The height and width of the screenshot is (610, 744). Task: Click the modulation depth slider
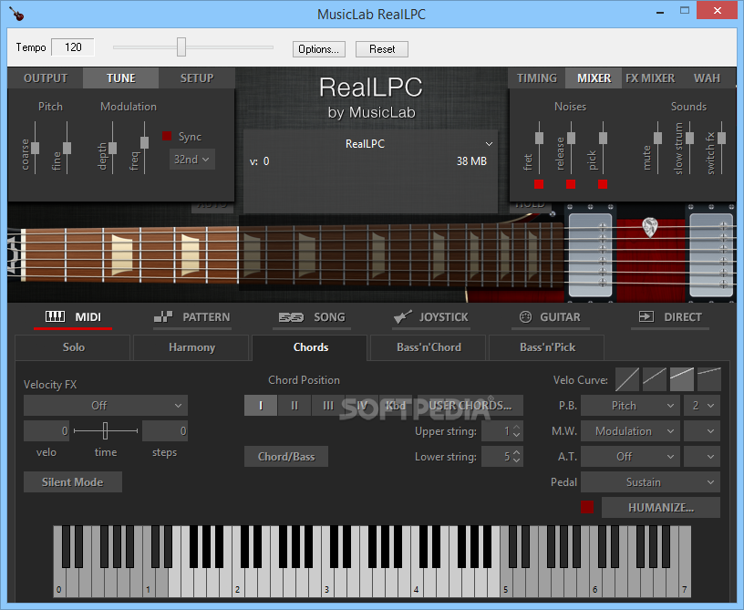tap(112, 148)
